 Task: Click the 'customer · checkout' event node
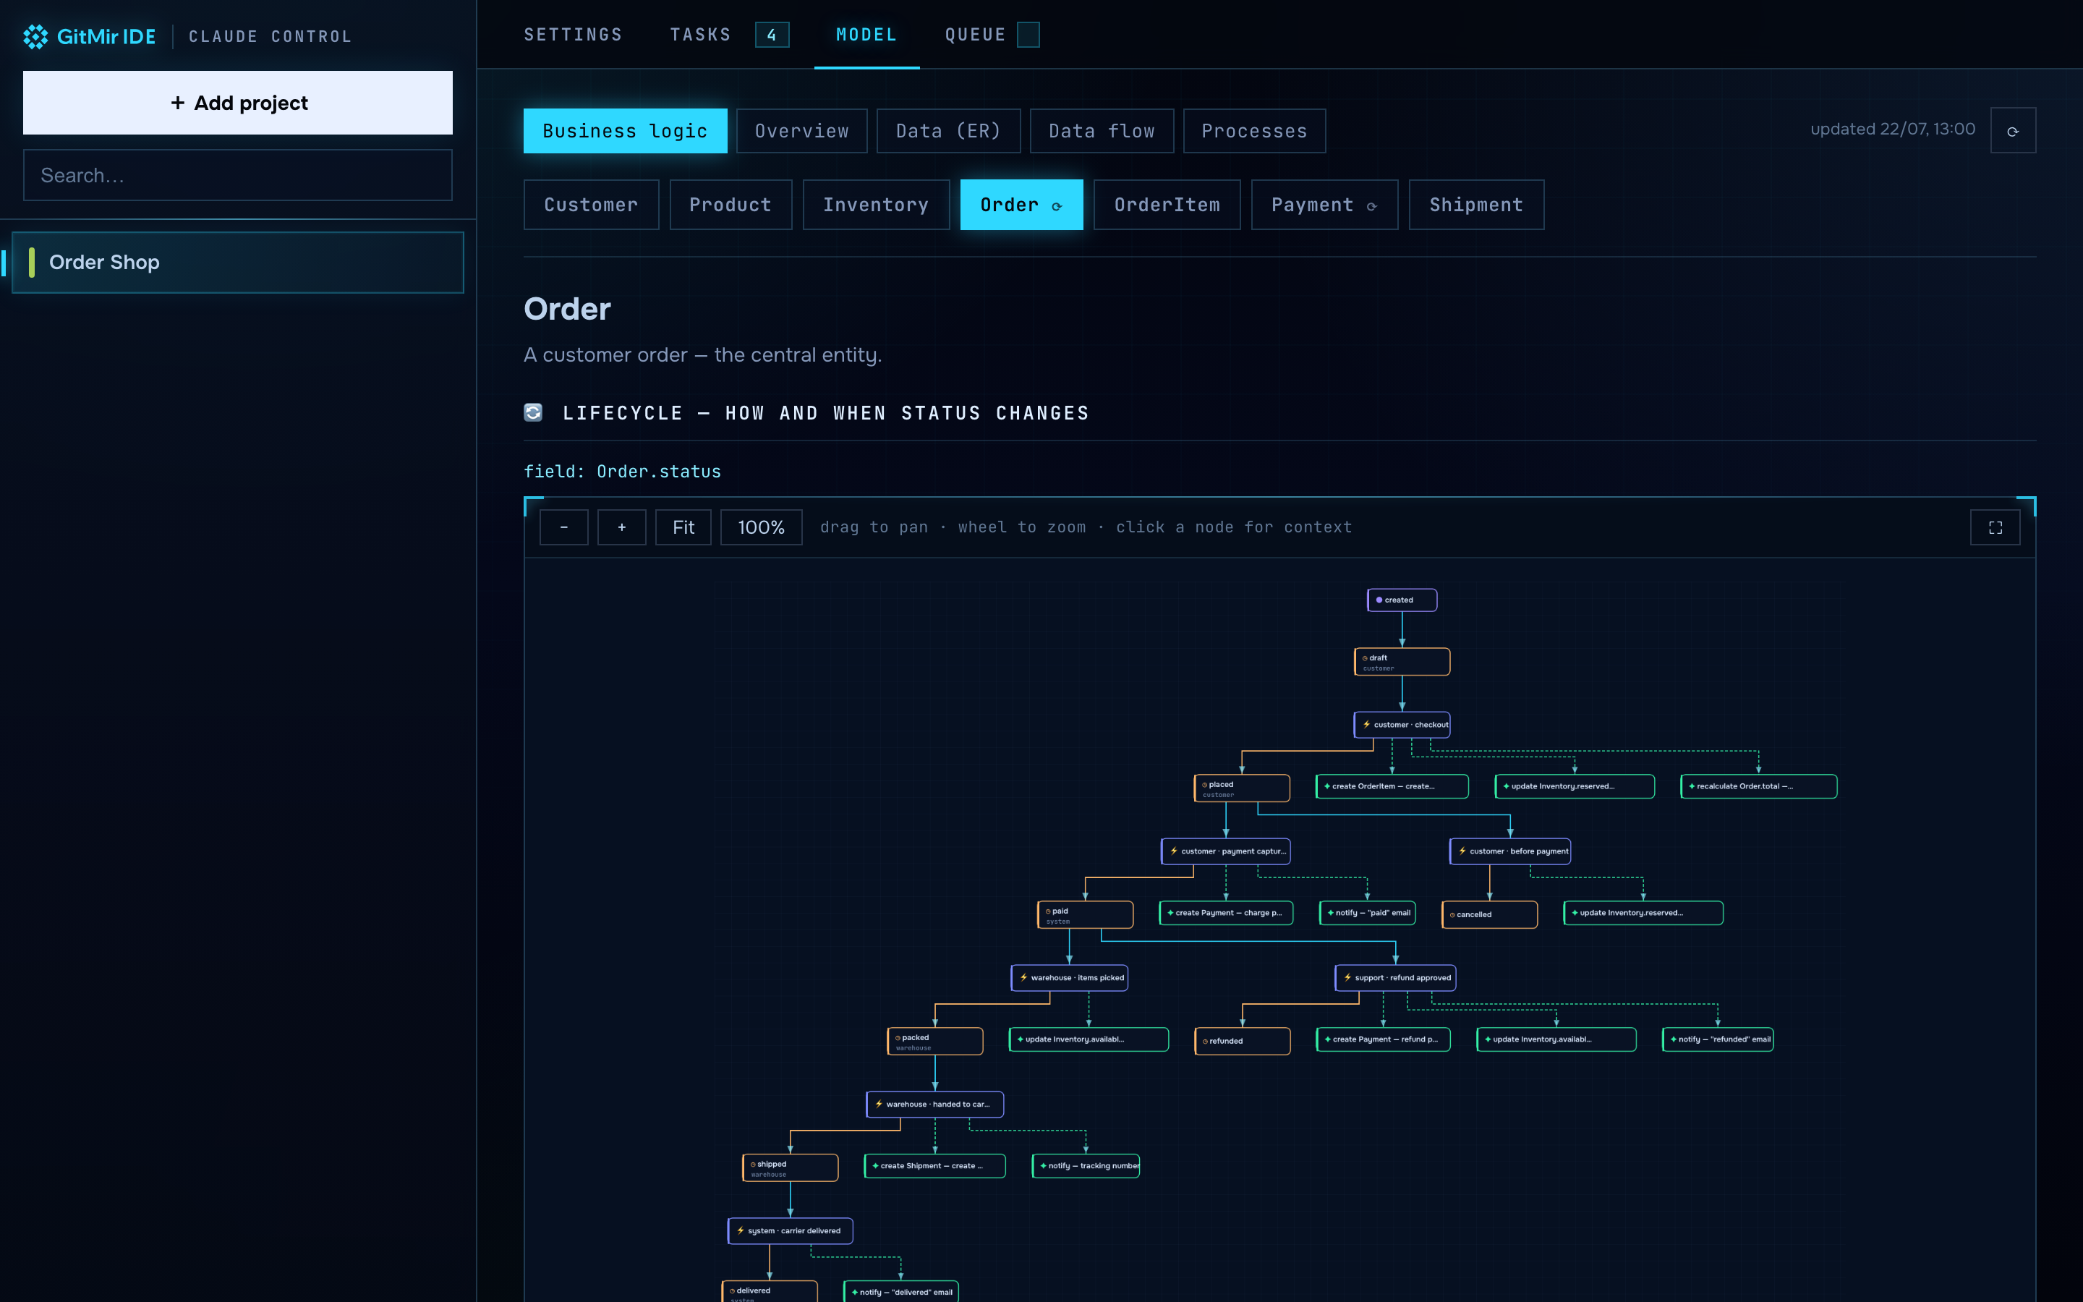(x=1402, y=725)
